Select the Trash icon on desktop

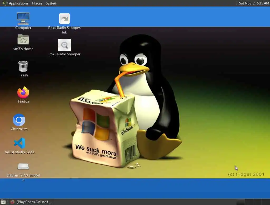click(x=23, y=66)
